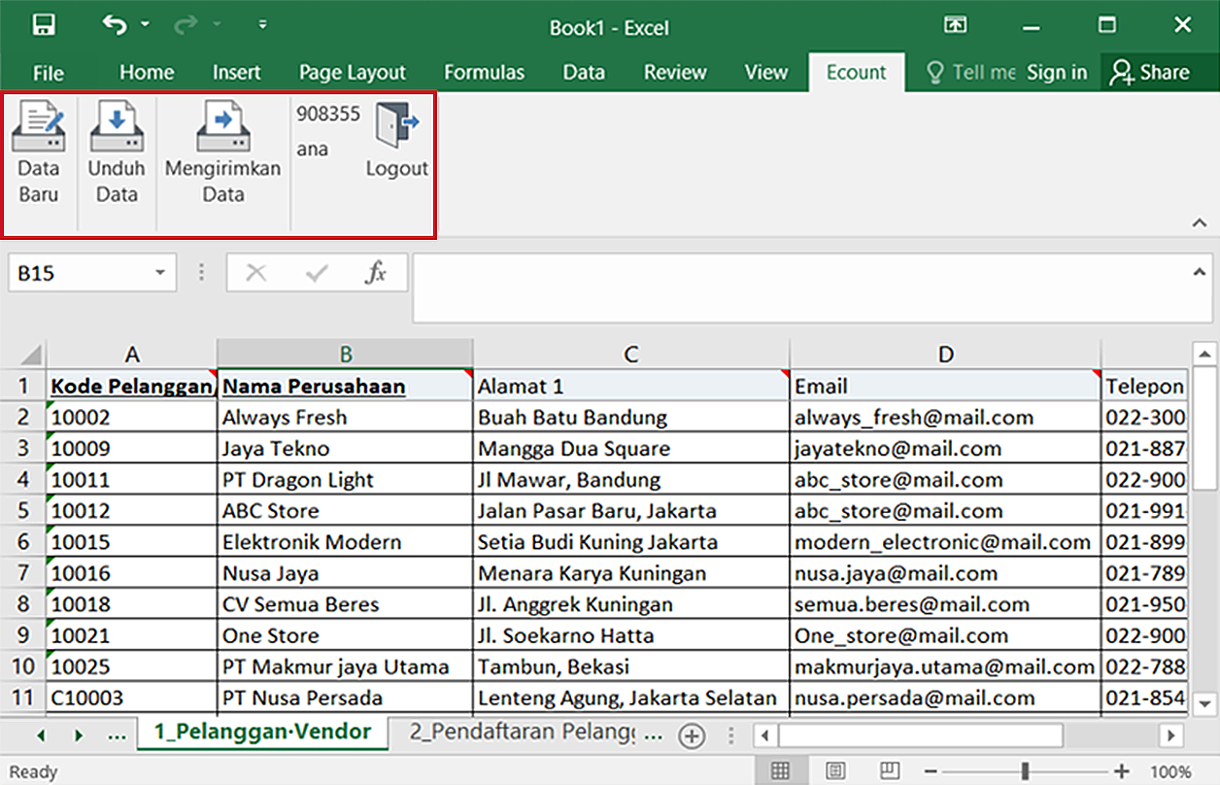Click the Undo arrow icon
The width and height of the screenshot is (1220, 785).
[x=114, y=25]
